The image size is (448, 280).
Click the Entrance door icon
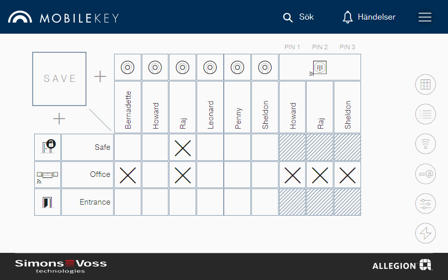click(47, 202)
